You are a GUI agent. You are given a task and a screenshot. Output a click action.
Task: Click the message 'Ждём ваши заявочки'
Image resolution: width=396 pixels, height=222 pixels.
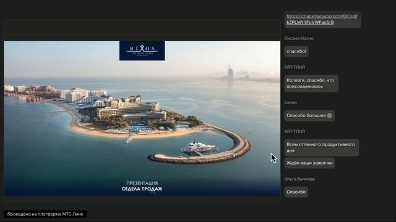pos(309,163)
